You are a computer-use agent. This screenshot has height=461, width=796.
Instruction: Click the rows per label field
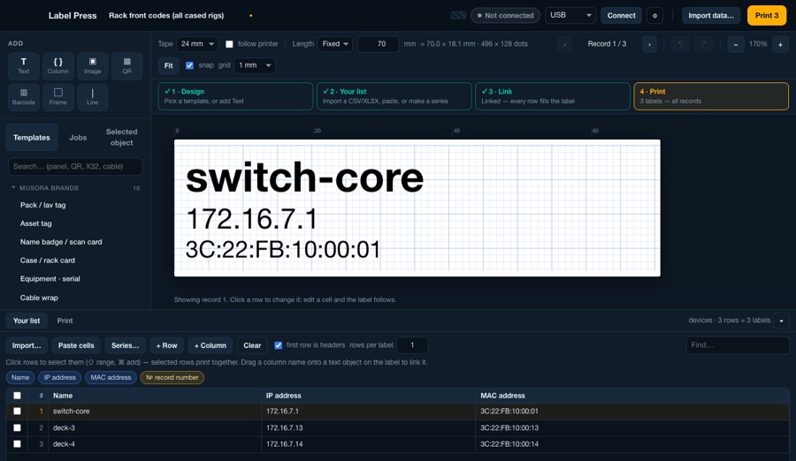pos(412,345)
